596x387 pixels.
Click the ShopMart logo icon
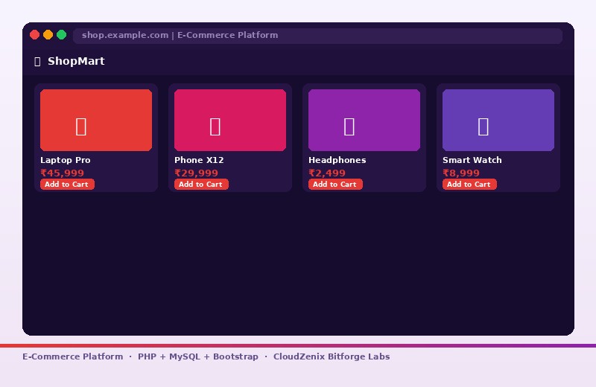[37, 62]
